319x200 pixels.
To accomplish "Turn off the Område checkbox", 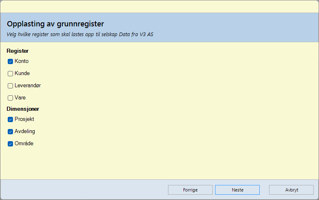I will [11, 144].
